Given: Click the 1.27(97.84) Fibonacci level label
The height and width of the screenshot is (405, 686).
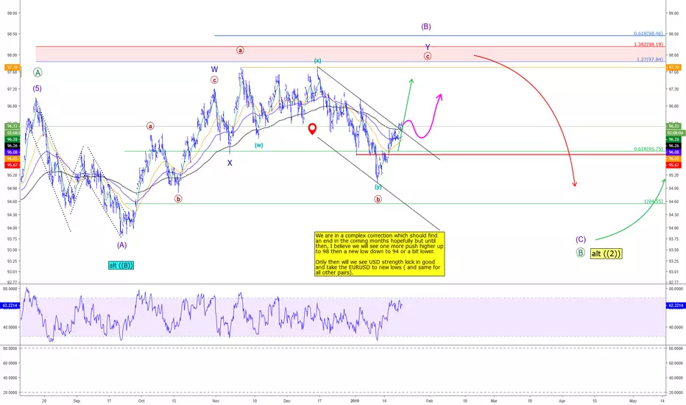Looking at the screenshot, I should (x=650, y=59).
